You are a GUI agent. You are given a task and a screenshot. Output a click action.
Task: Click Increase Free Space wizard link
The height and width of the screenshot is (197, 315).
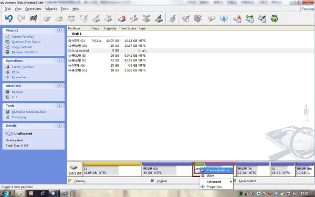(x=26, y=42)
